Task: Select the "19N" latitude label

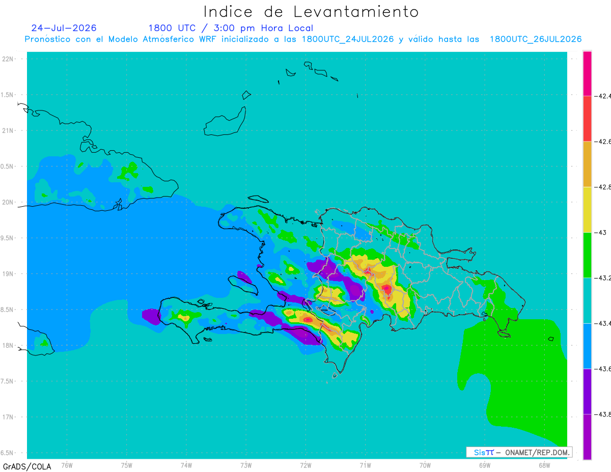Action: 8,274
